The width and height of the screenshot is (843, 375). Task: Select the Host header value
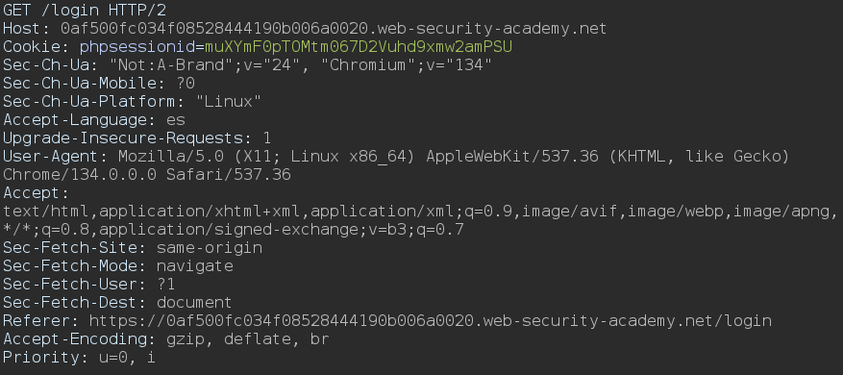tap(334, 28)
